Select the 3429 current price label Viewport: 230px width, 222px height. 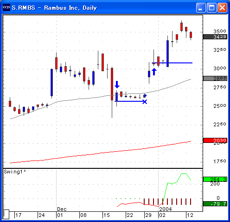(215, 37)
